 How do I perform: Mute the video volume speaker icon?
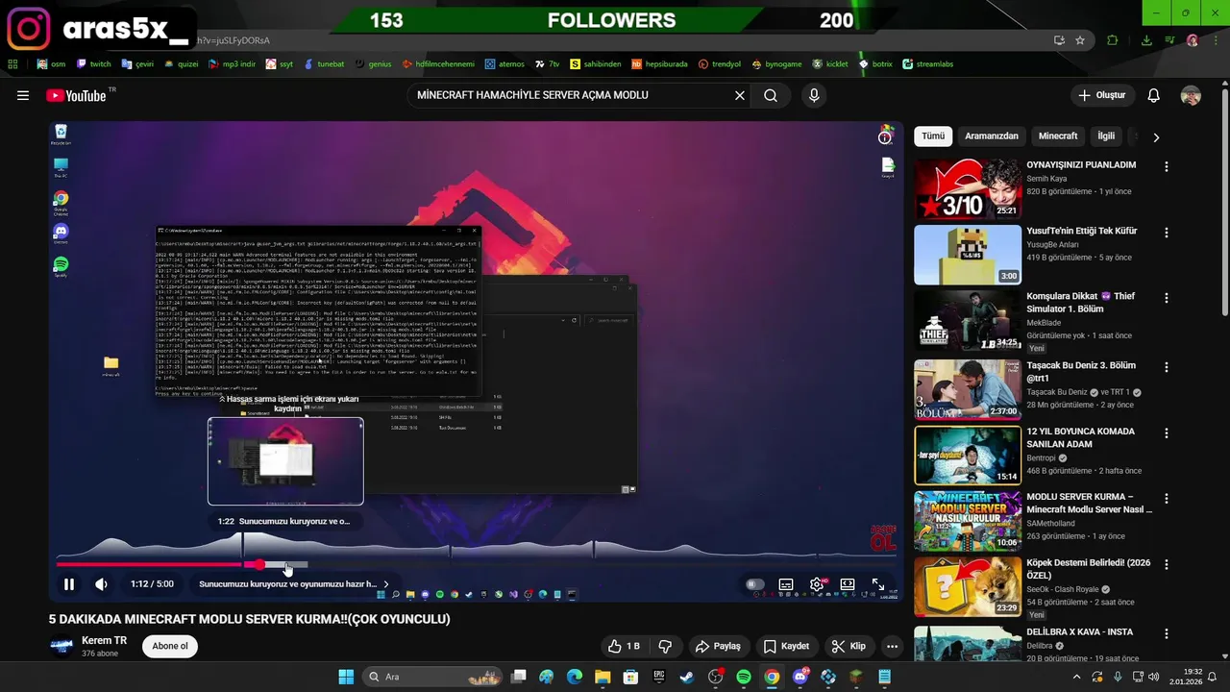101,583
